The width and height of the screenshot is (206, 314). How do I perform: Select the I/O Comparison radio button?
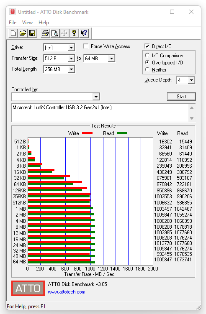(147, 55)
